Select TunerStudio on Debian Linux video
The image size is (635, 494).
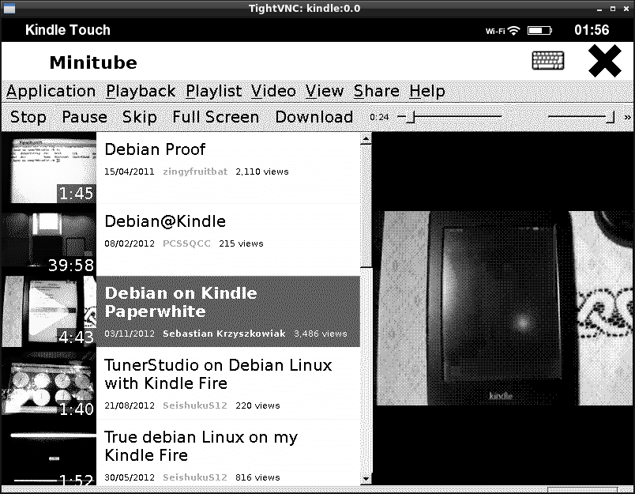[x=228, y=383]
